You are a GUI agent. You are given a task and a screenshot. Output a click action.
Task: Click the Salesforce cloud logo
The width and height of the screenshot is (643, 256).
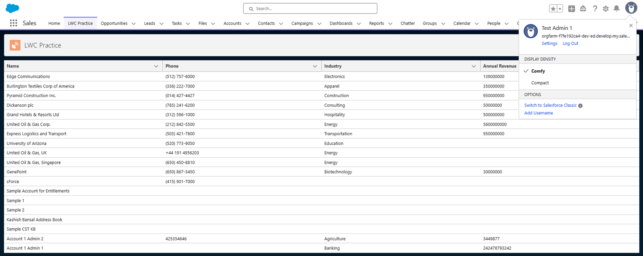(12, 8)
